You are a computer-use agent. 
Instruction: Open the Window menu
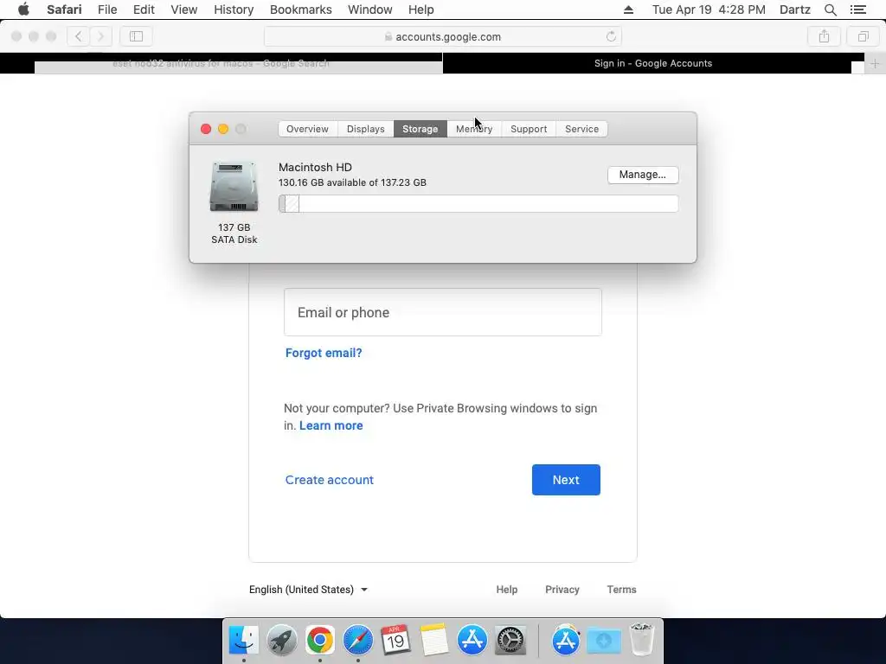coord(370,10)
